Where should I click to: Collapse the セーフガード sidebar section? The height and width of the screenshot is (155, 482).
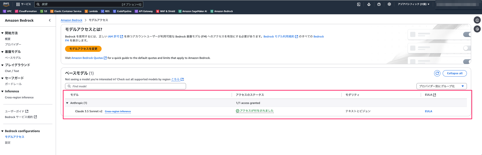pyautogui.click(x=3, y=78)
